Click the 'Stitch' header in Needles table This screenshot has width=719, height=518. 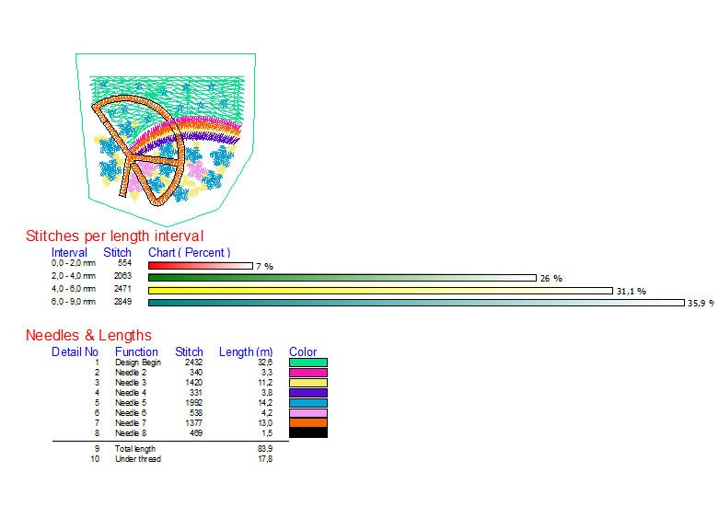tap(189, 352)
